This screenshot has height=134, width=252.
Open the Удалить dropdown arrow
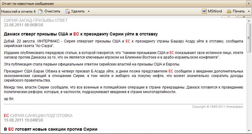89,12
